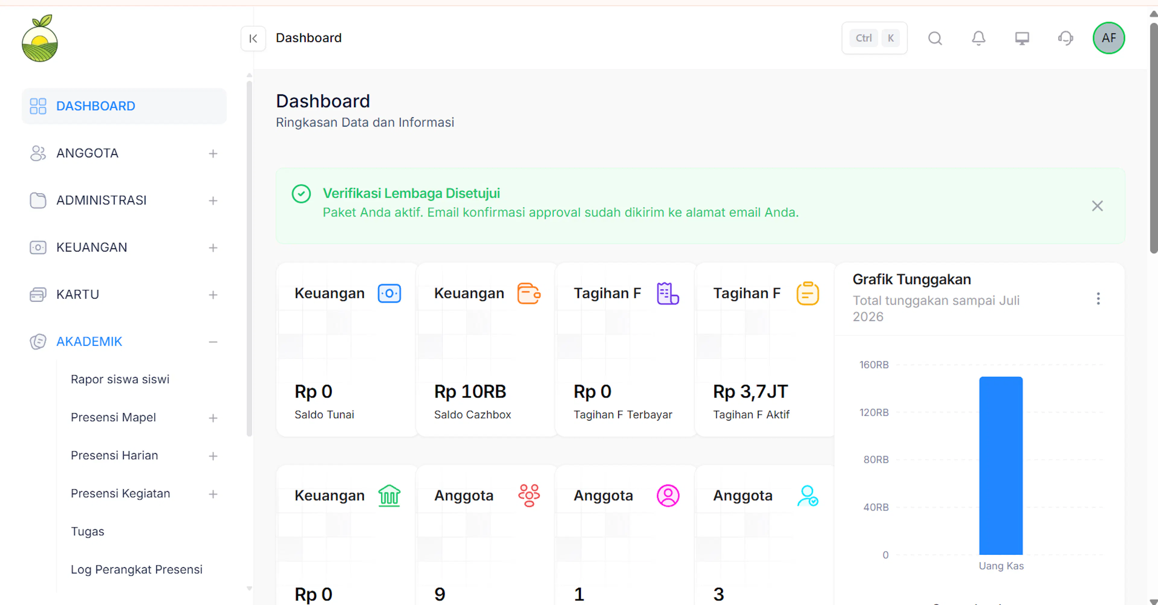Click the magenta user circle icon on Anggota card

point(668,495)
